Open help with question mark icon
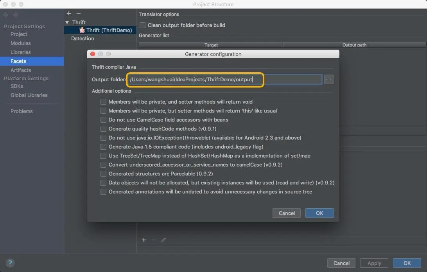 (x=10, y=263)
